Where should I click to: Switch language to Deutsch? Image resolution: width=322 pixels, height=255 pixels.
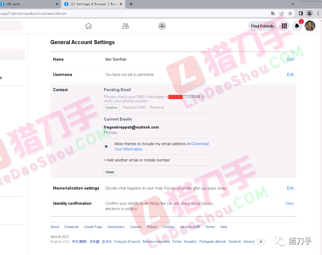[235, 242]
